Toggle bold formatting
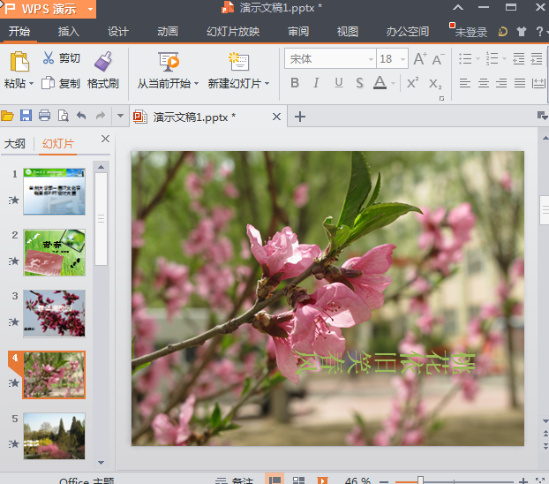 (295, 83)
